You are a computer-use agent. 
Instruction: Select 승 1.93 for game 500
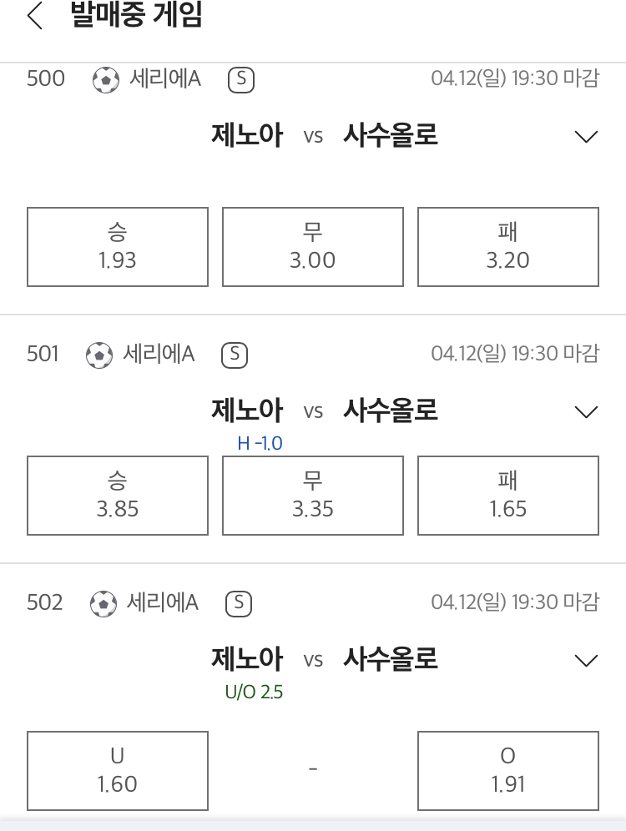[118, 247]
